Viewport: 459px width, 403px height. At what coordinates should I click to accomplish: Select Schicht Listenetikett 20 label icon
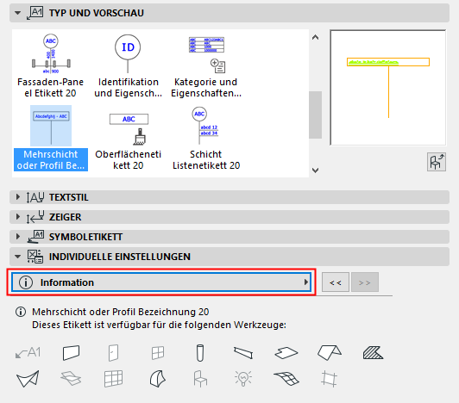[x=205, y=126]
